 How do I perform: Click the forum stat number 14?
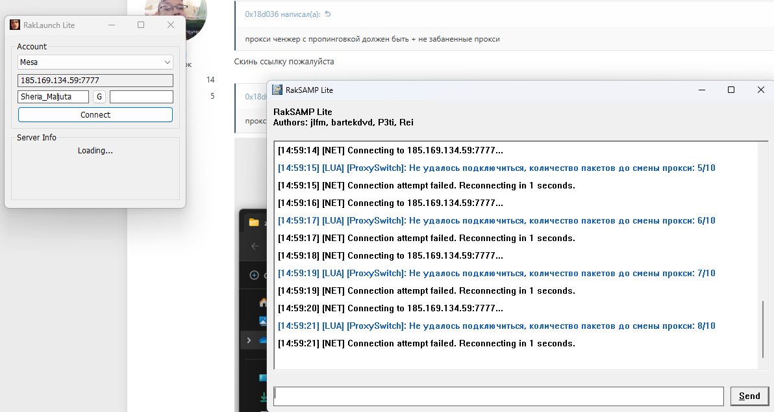211,79
